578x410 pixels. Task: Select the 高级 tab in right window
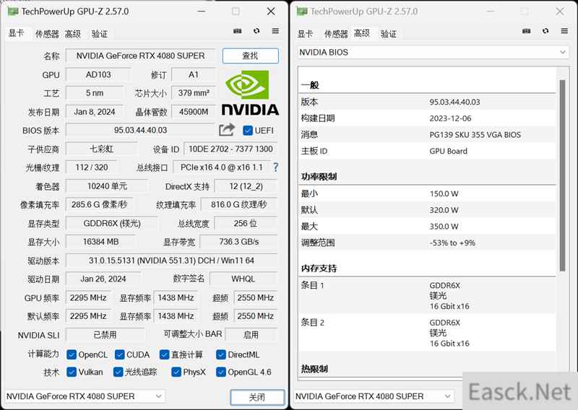[x=362, y=33]
